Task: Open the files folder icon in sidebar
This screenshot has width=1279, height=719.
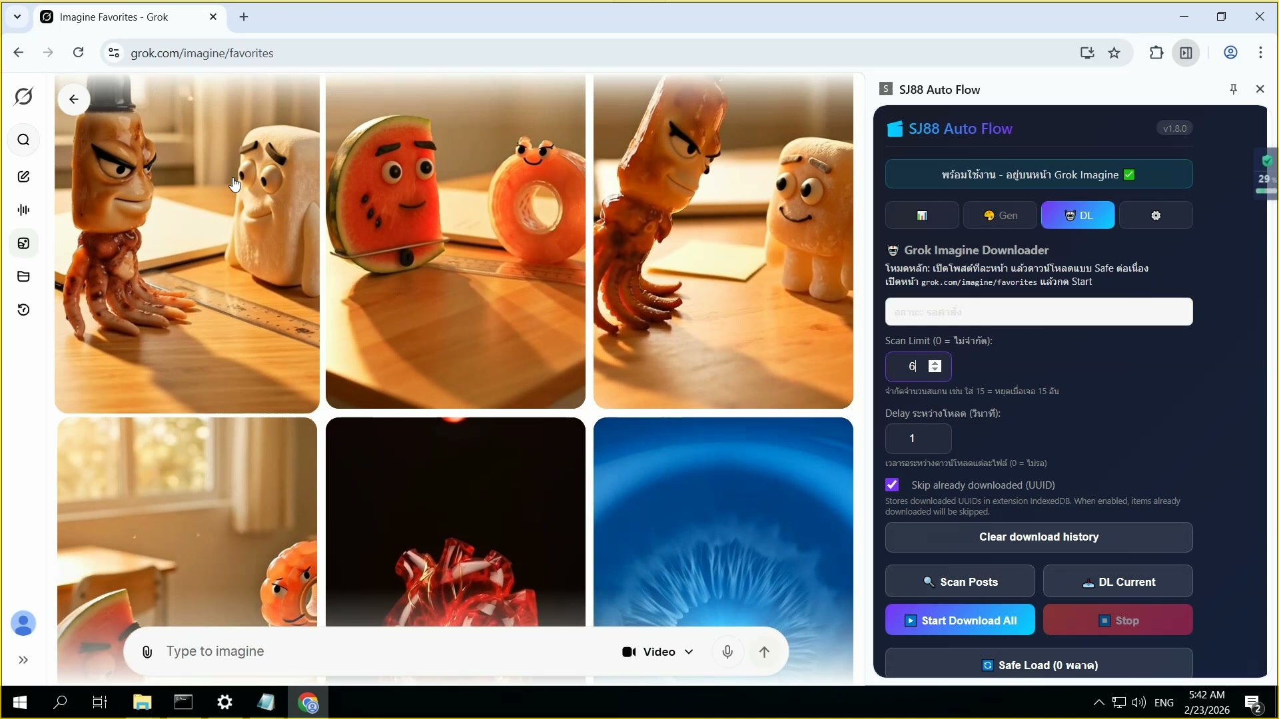Action: point(23,276)
